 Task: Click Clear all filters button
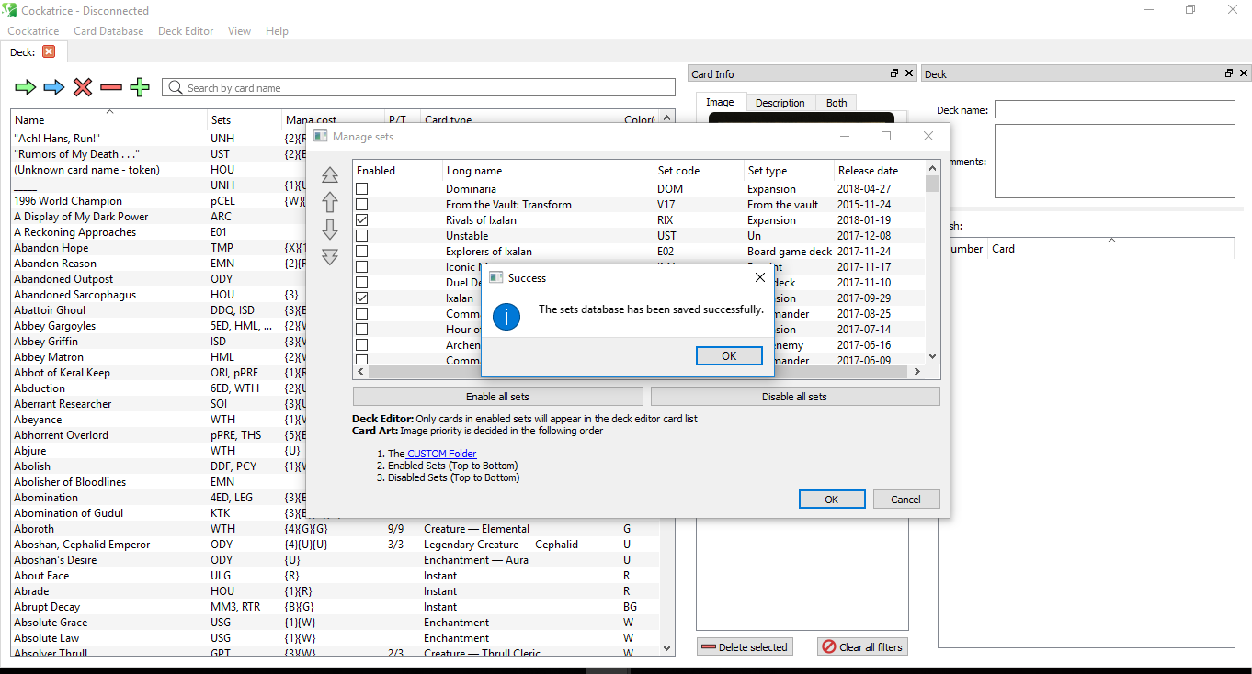[x=862, y=647]
